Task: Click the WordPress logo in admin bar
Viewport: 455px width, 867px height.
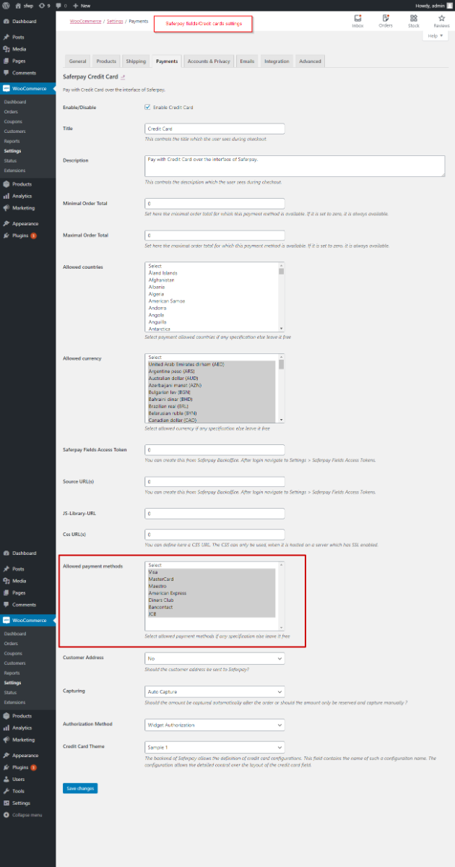Action: tap(7, 5)
